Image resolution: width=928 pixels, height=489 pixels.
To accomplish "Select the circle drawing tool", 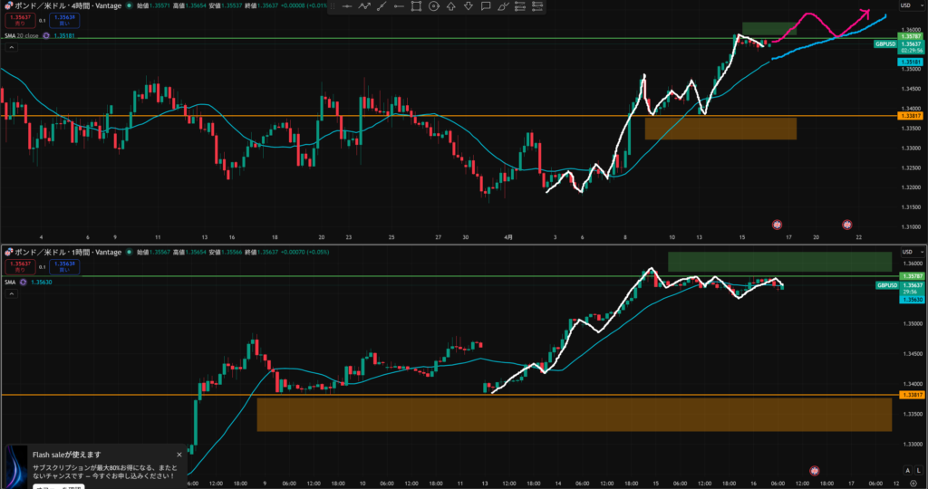I will 434,6.
